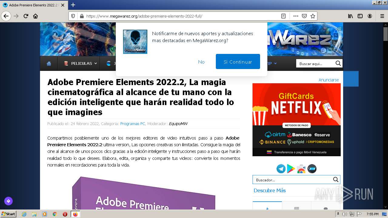
Task: Decline notifications with No
Action: [201, 62]
